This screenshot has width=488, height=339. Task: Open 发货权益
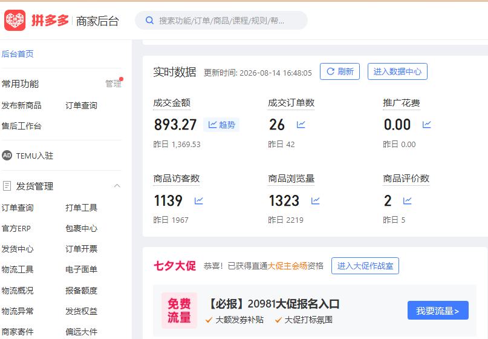[81, 311]
